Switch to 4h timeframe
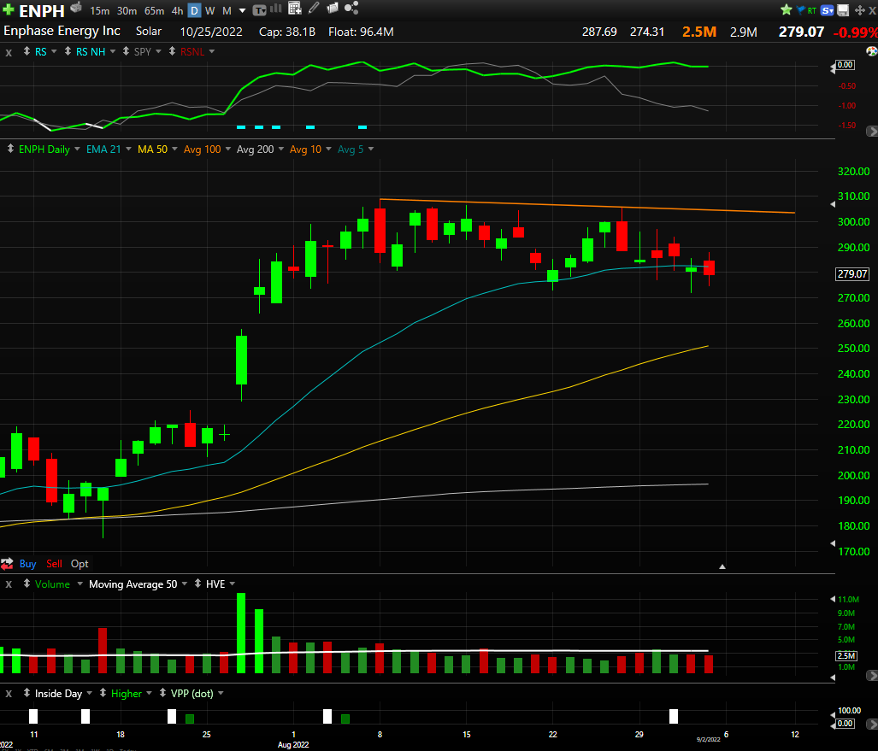Viewport: 878px width, 751px height. click(x=177, y=10)
